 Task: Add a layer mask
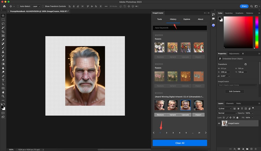click(x=239, y=149)
